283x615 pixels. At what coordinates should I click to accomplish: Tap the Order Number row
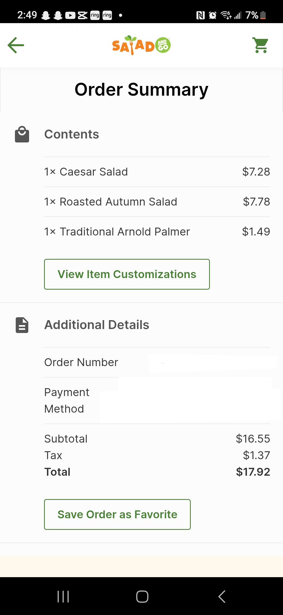click(x=157, y=362)
